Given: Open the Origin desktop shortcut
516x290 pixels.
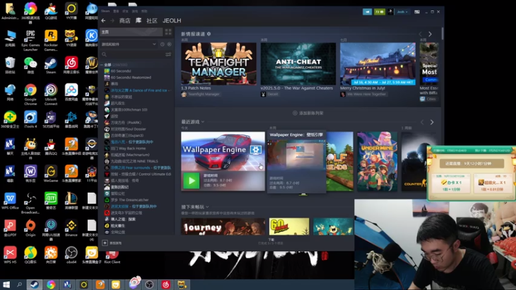Looking at the screenshot, I should coord(30,228).
